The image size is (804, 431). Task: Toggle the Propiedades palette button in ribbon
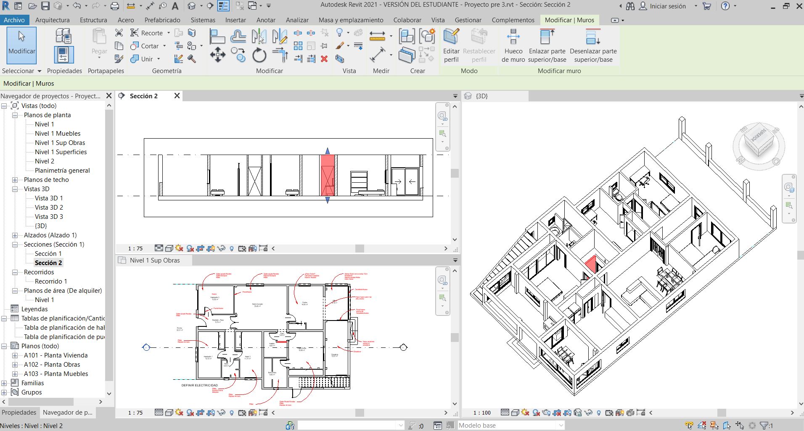click(64, 55)
